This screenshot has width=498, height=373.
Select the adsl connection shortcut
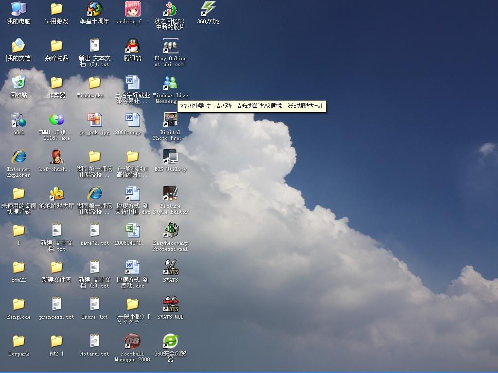pyautogui.click(x=18, y=120)
